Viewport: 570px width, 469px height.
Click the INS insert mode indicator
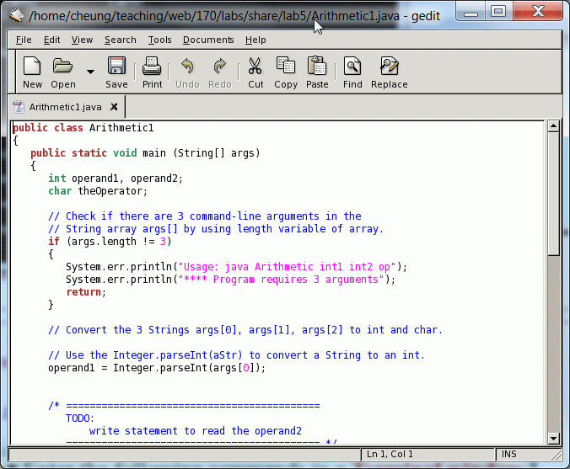pyautogui.click(x=509, y=454)
